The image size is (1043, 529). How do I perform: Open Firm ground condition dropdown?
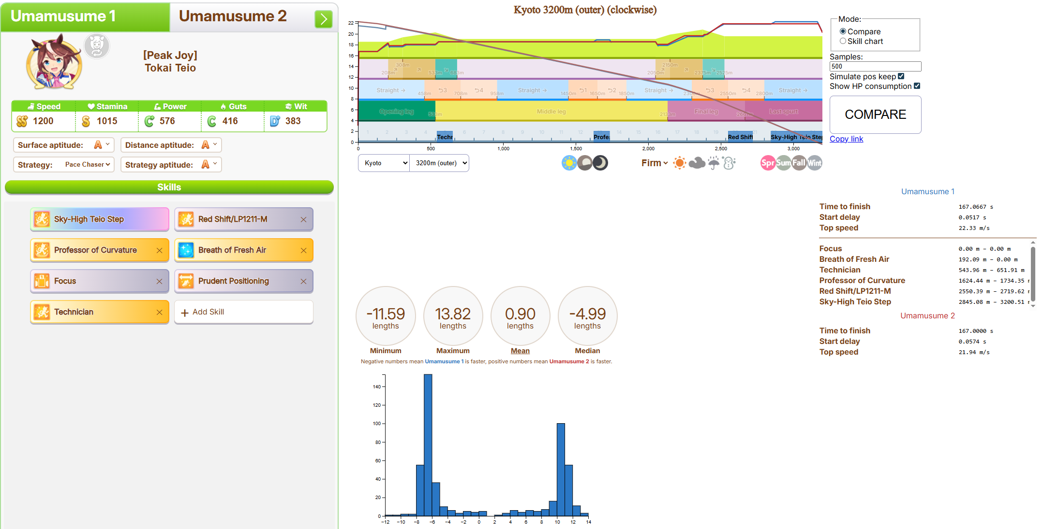(655, 163)
